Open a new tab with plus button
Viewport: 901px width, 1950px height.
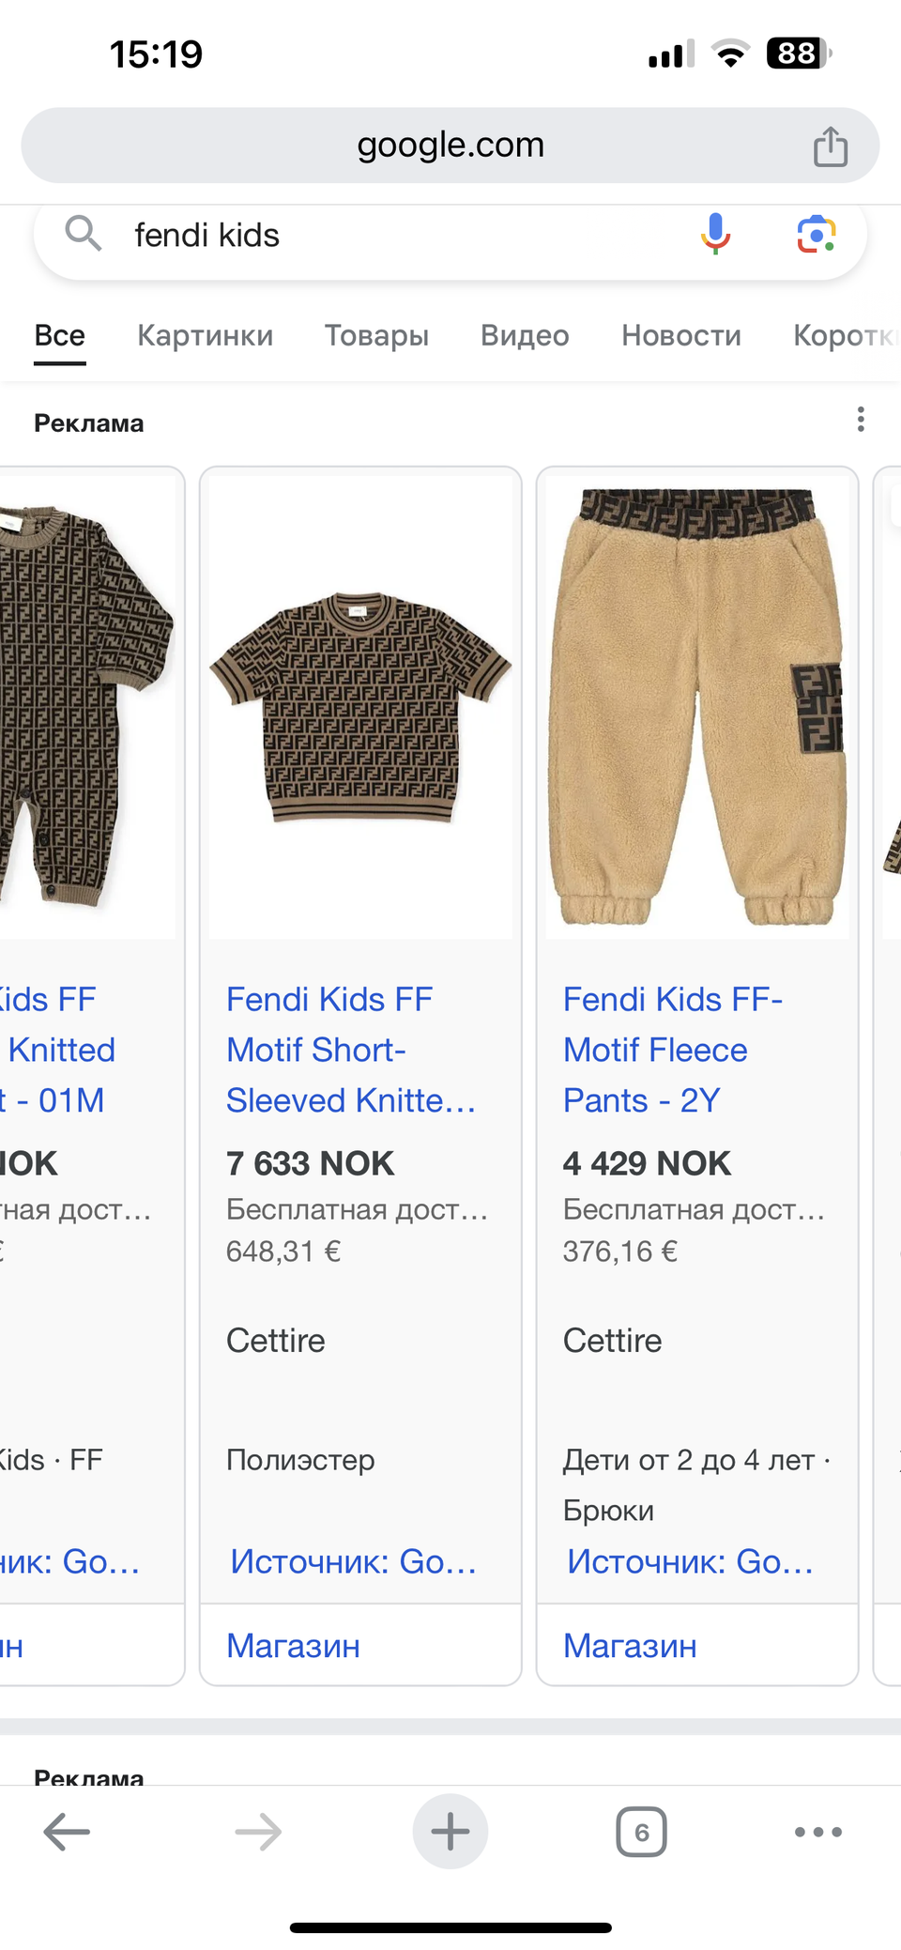450,1831
